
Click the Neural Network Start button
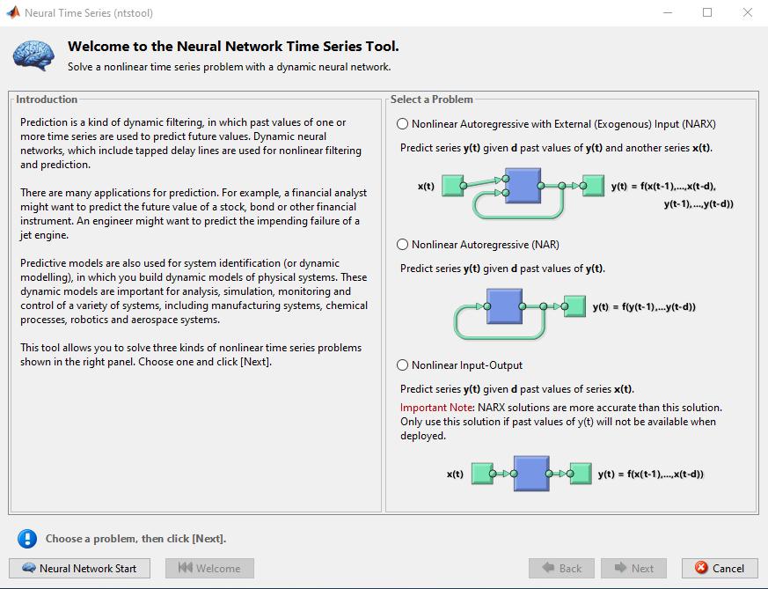[x=80, y=569]
